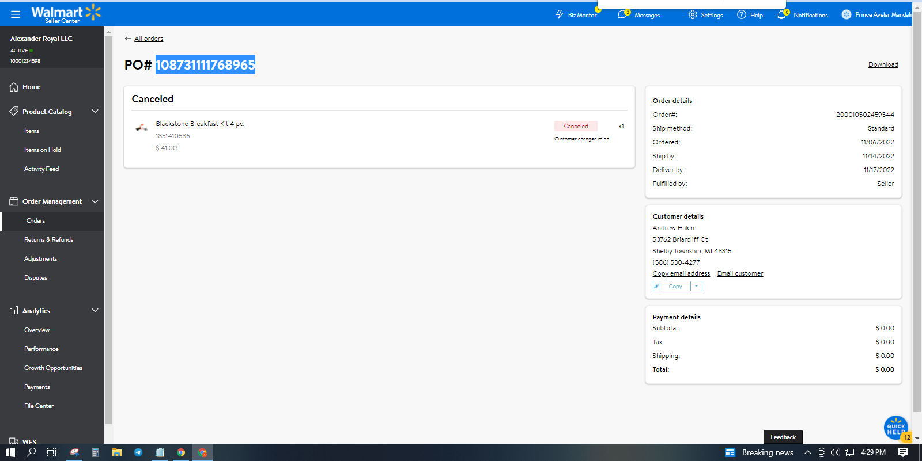The width and height of the screenshot is (922, 461).
Task: Click Copy email address link
Action: (681, 274)
